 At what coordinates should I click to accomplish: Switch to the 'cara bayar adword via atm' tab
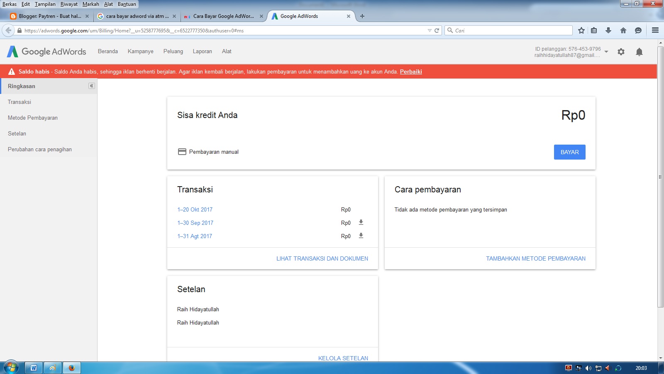pyautogui.click(x=137, y=16)
